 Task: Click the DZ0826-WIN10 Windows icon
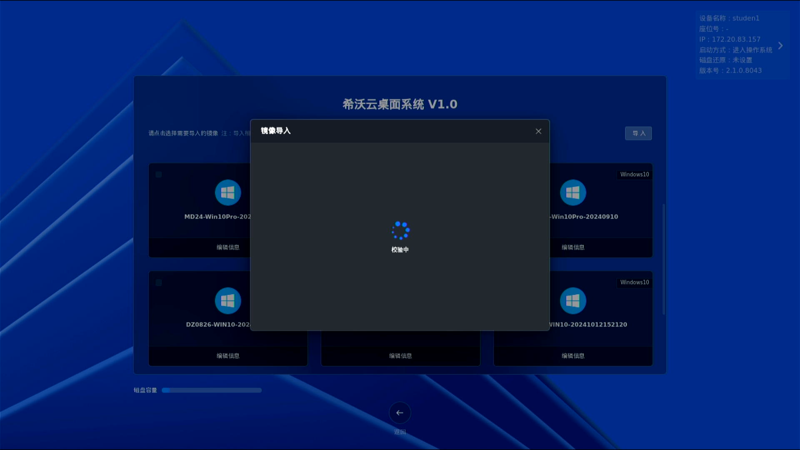[228, 300]
